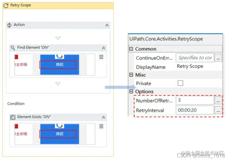Click the Private property label

pyautogui.click(x=143, y=83)
